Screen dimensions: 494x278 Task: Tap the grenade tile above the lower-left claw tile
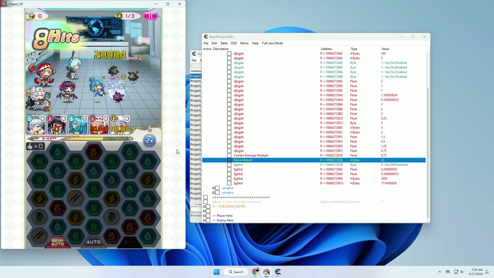coord(39,217)
